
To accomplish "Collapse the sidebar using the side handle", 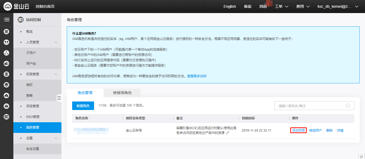I will 59,98.
